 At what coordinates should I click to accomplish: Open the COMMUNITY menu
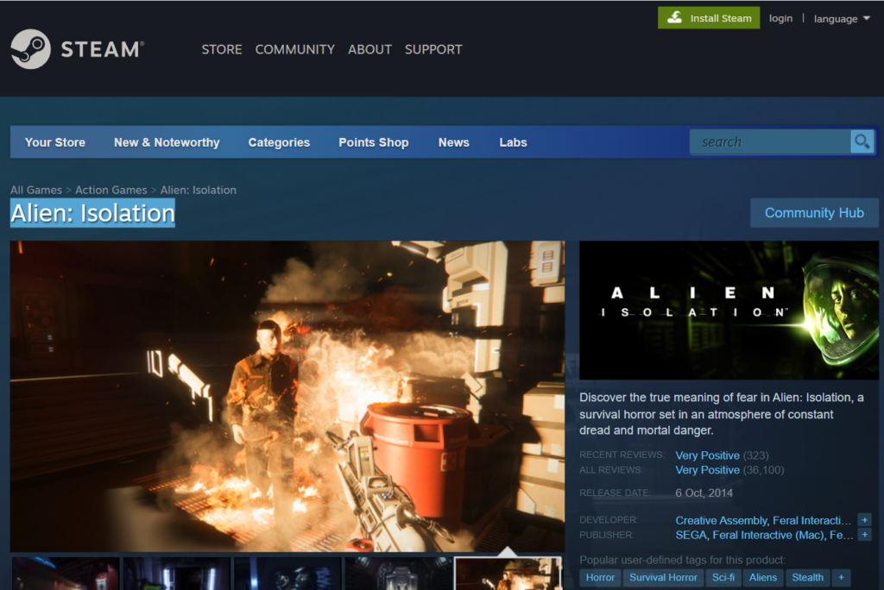(x=294, y=49)
